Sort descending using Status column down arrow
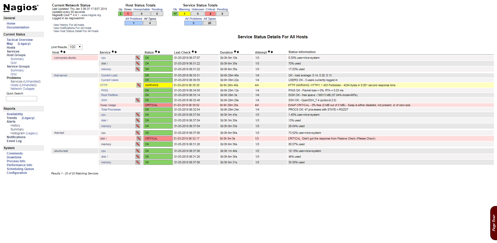 [159, 52]
